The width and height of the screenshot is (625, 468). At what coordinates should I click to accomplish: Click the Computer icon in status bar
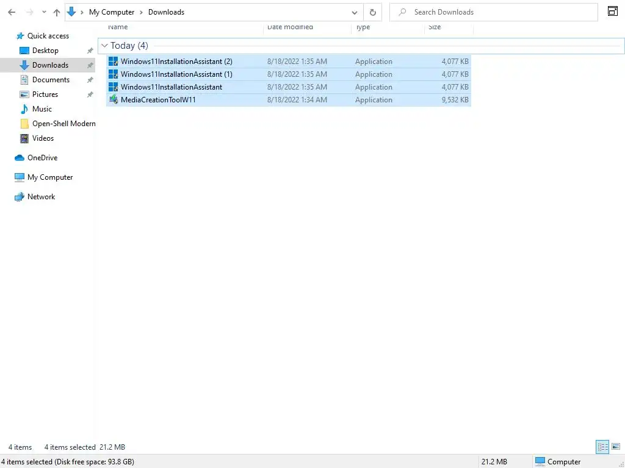pos(540,462)
